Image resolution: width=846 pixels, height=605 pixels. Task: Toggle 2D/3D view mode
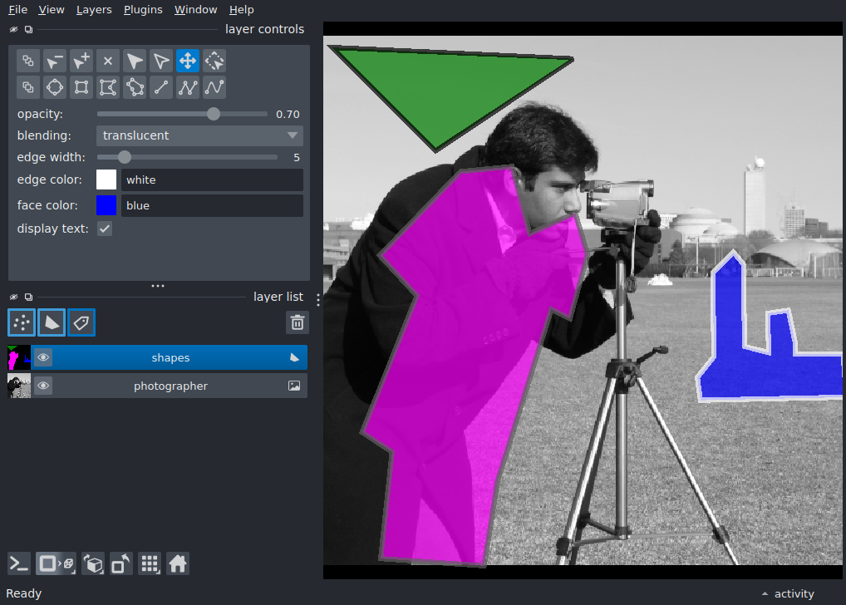(x=57, y=564)
